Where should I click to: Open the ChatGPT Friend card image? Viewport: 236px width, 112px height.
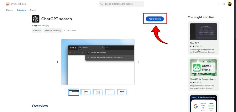203,68
